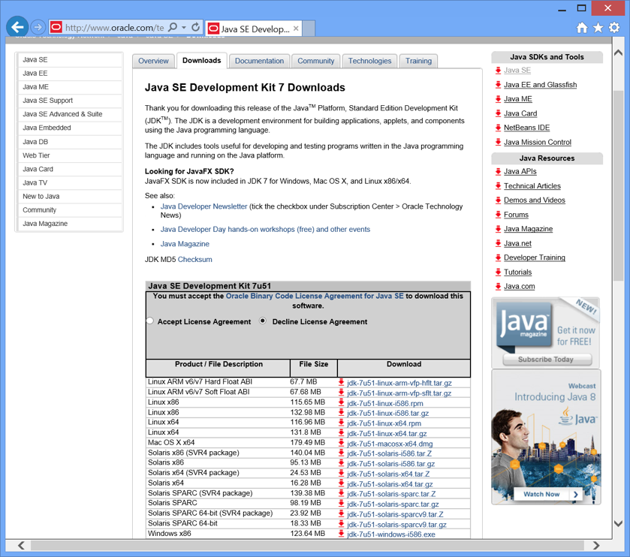Open a new blank tab
Screen dimensions: 630x557
point(309,28)
